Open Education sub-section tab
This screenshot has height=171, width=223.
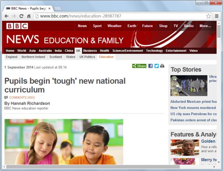click(106, 57)
